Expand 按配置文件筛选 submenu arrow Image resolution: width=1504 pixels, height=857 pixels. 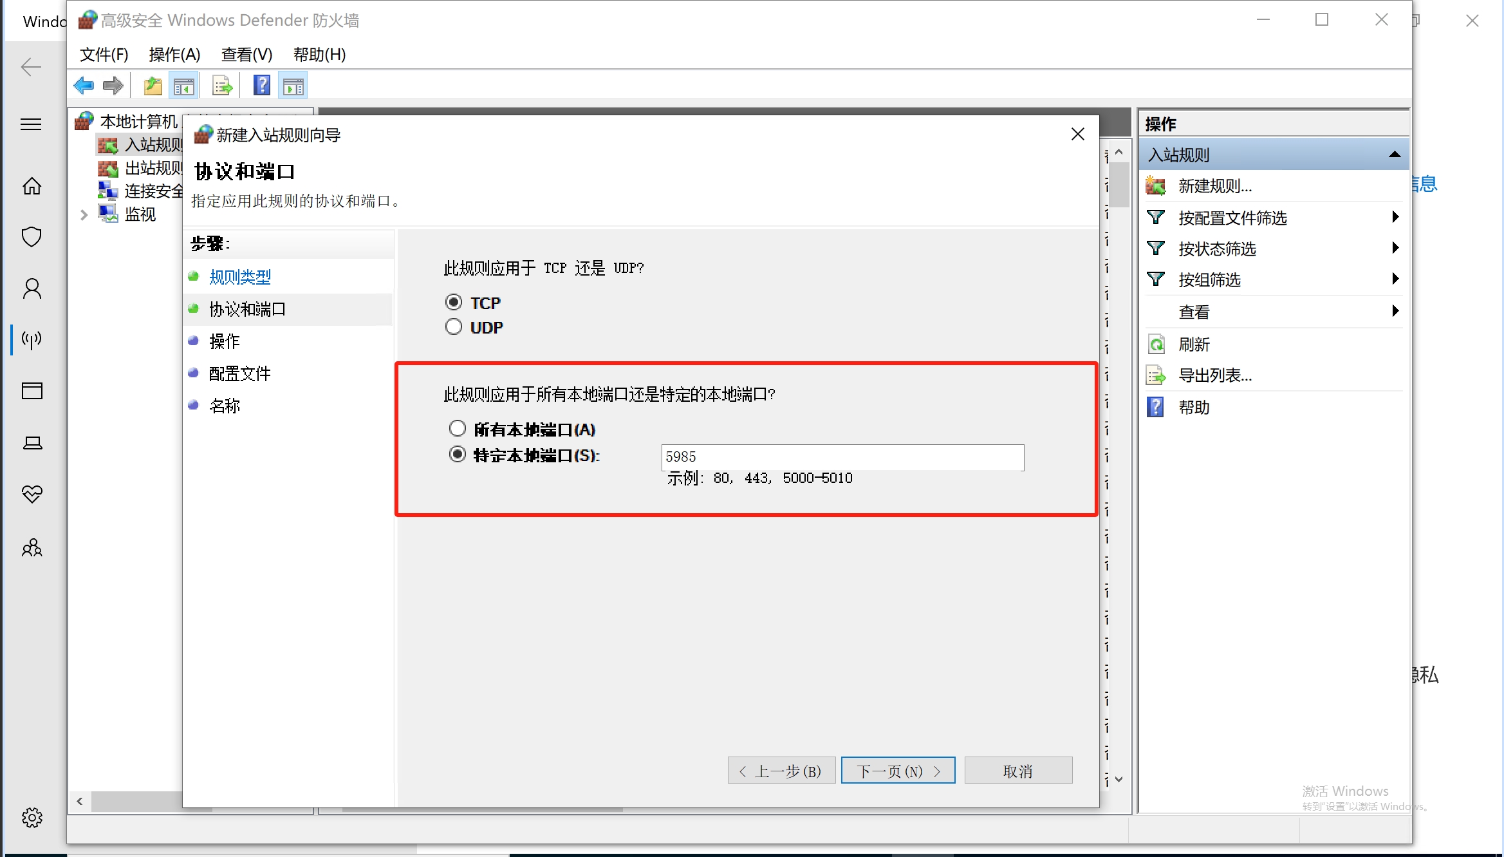pyautogui.click(x=1395, y=217)
